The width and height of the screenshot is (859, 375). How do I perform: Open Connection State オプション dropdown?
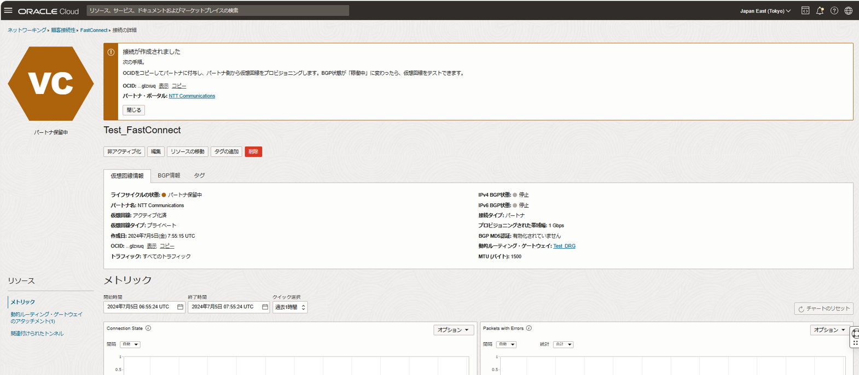(453, 330)
